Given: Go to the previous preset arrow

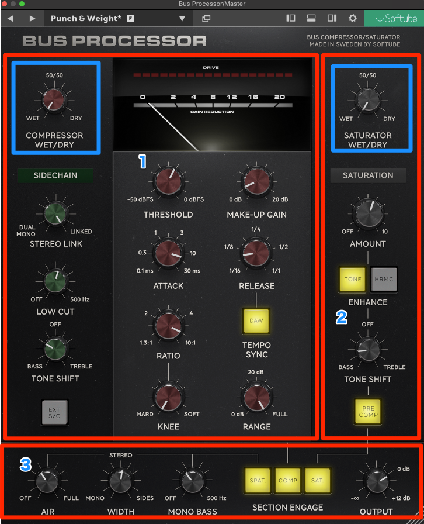Looking at the screenshot, I should click(x=11, y=19).
